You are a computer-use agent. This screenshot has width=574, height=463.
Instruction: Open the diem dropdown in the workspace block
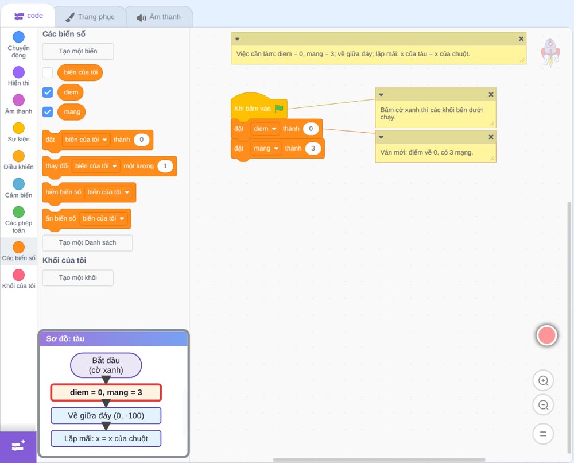tap(265, 129)
